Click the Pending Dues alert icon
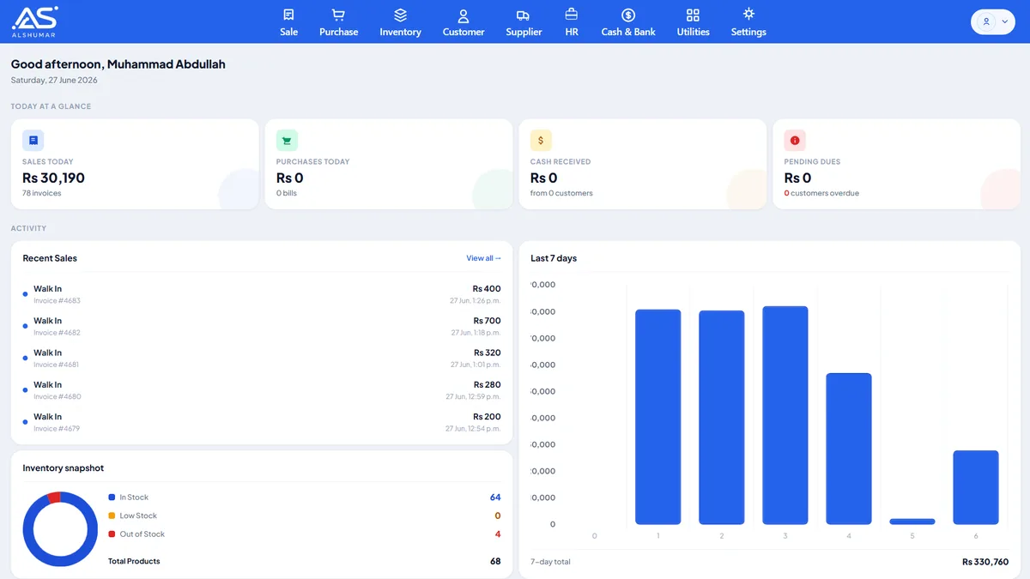This screenshot has height=579, width=1030. pos(795,141)
